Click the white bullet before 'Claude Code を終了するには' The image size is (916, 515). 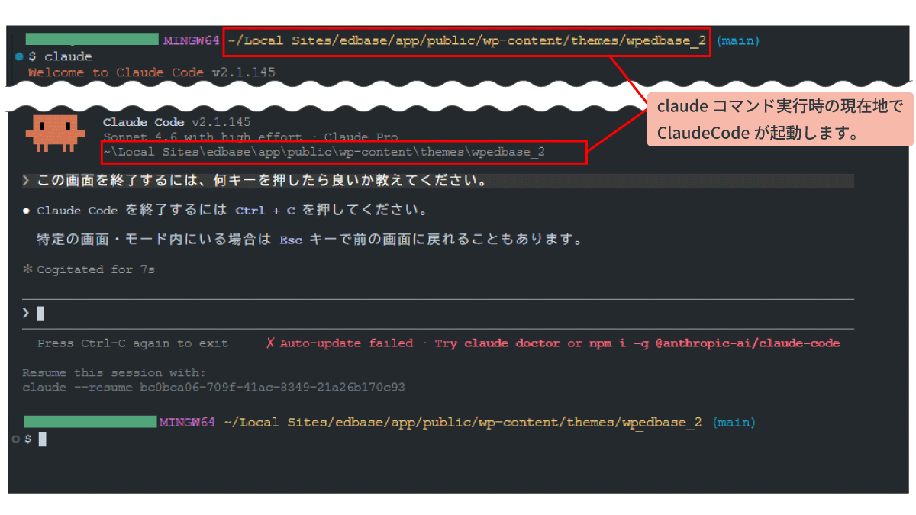(27, 211)
